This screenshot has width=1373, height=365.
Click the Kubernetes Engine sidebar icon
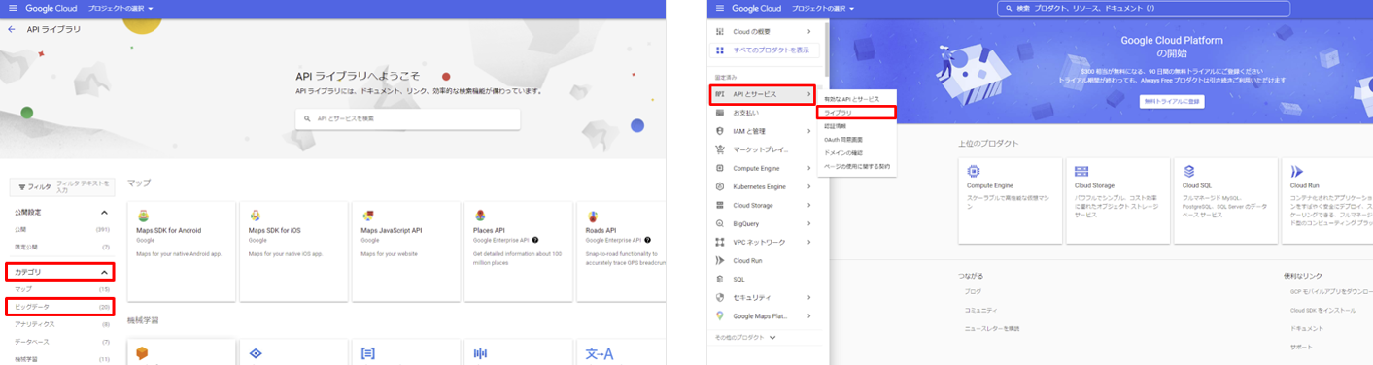point(719,186)
